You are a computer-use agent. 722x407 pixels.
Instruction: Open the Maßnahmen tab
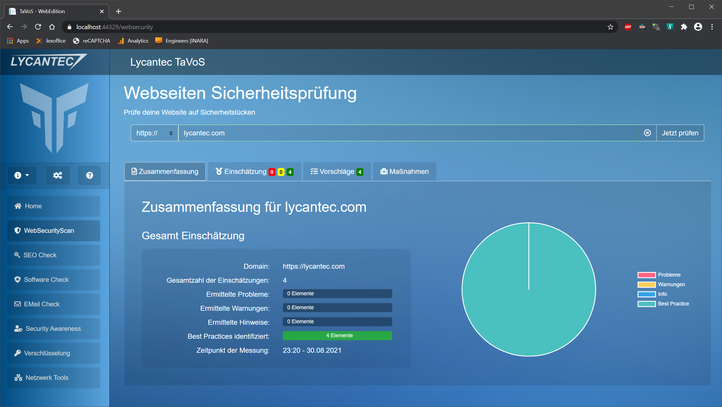(x=404, y=172)
